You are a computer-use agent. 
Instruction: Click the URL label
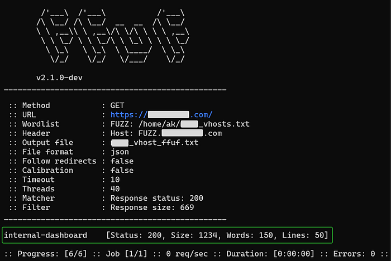pyautogui.click(x=29, y=115)
